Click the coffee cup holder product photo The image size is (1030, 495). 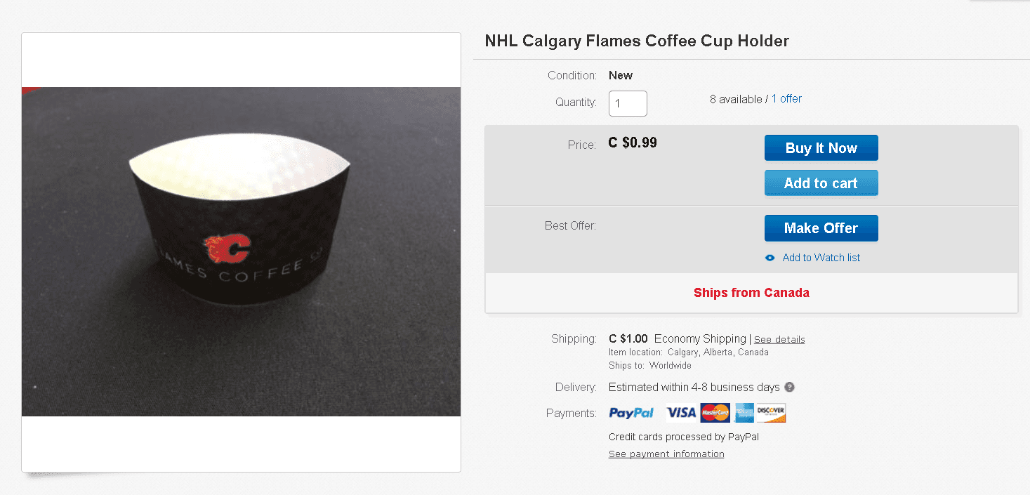point(241,251)
